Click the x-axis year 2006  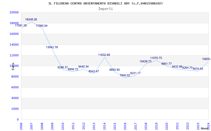pos(21,126)
